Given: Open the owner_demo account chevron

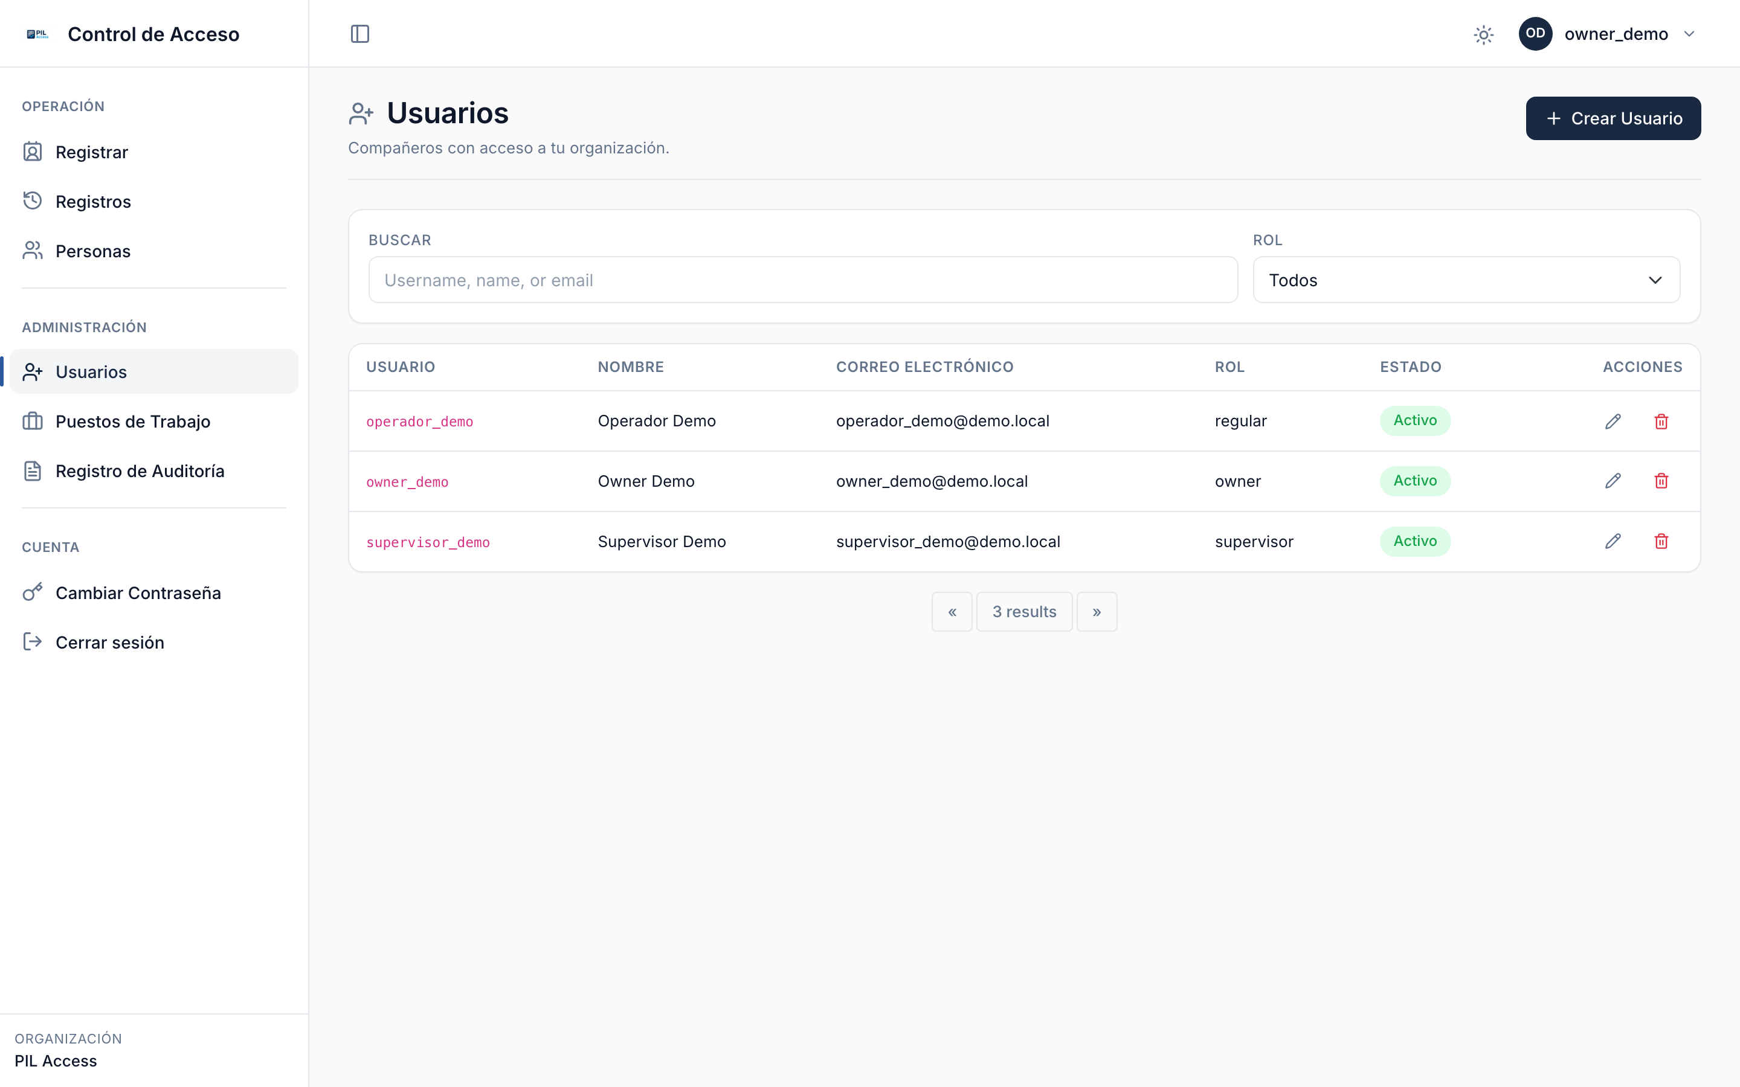Looking at the screenshot, I should tap(1690, 34).
